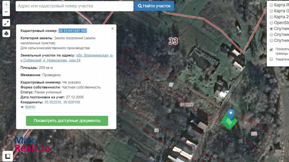Toggle fullscreen map mode
This screenshot has height=162, width=289.
coord(6,23)
